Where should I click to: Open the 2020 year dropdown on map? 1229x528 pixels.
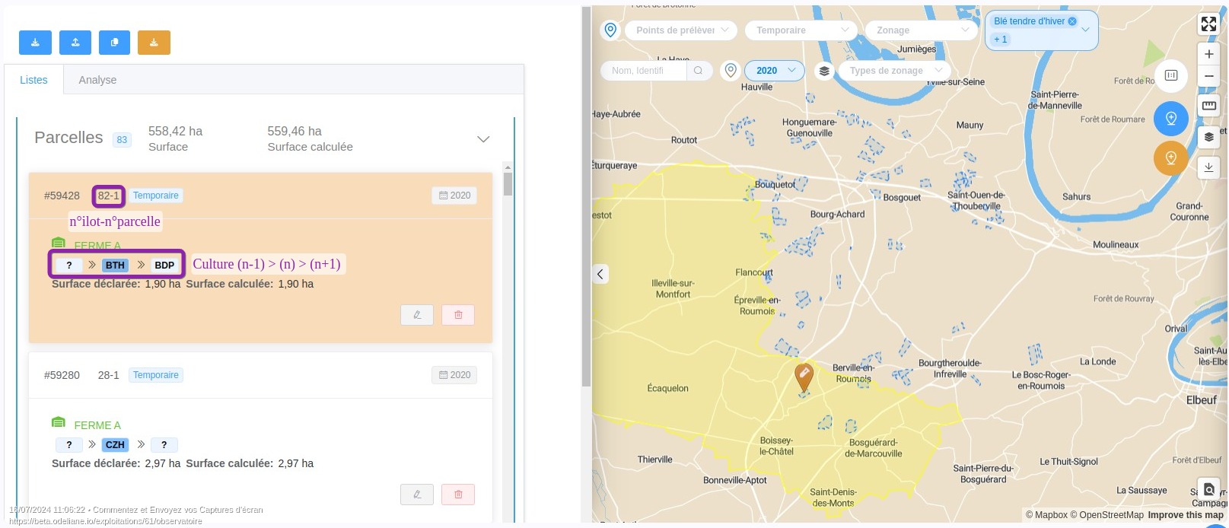[774, 71]
